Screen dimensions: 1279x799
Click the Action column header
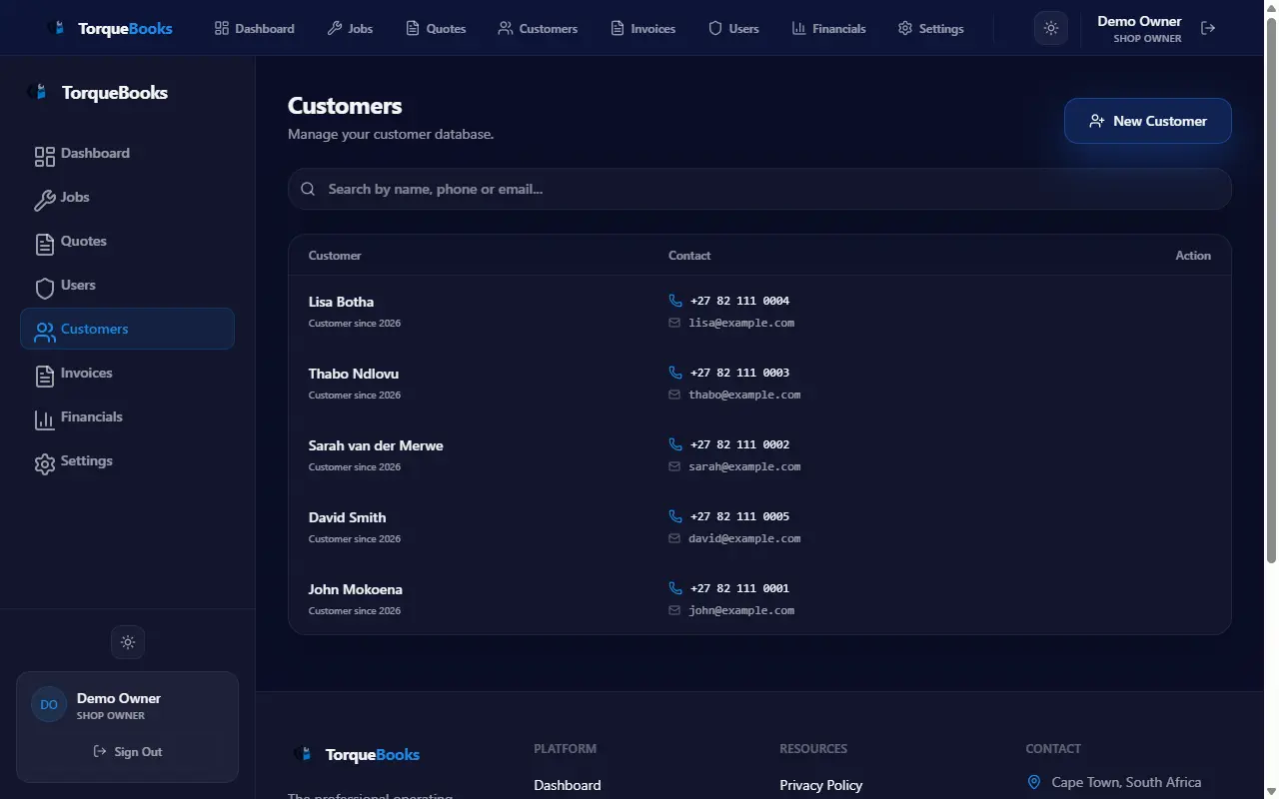coord(1193,256)
